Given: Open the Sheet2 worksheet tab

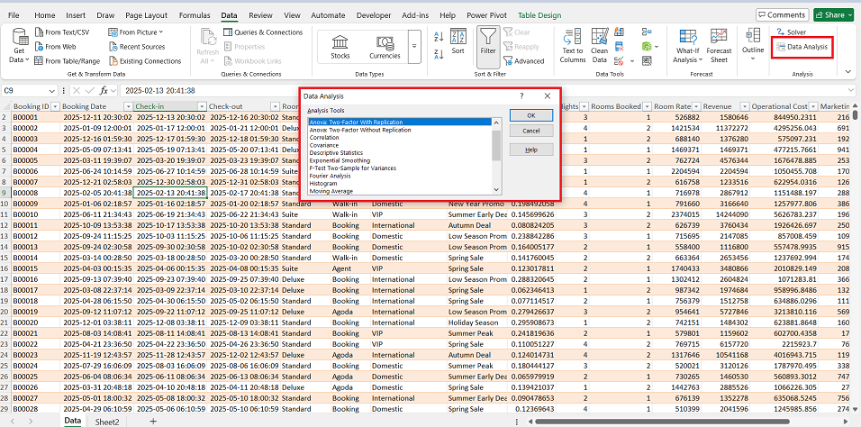Looking at the screenshot, I should 107,421.
